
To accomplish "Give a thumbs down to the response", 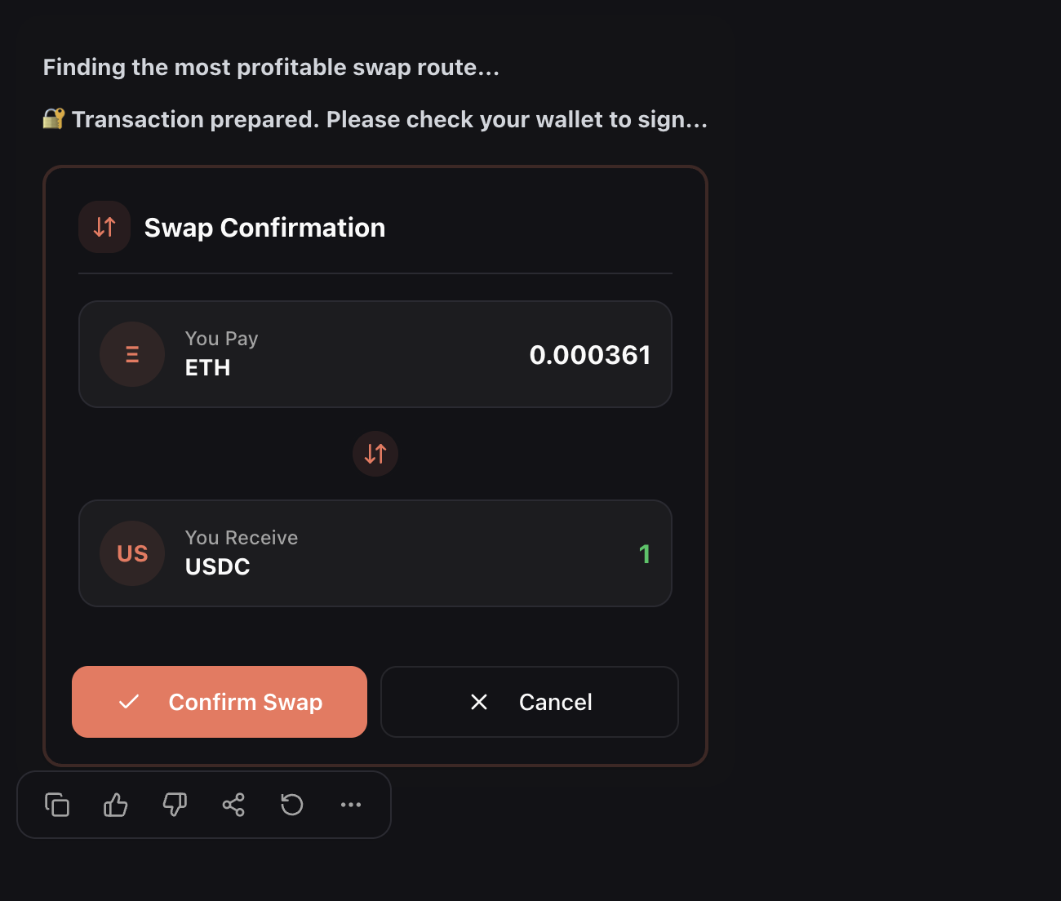I will [175, 805].
